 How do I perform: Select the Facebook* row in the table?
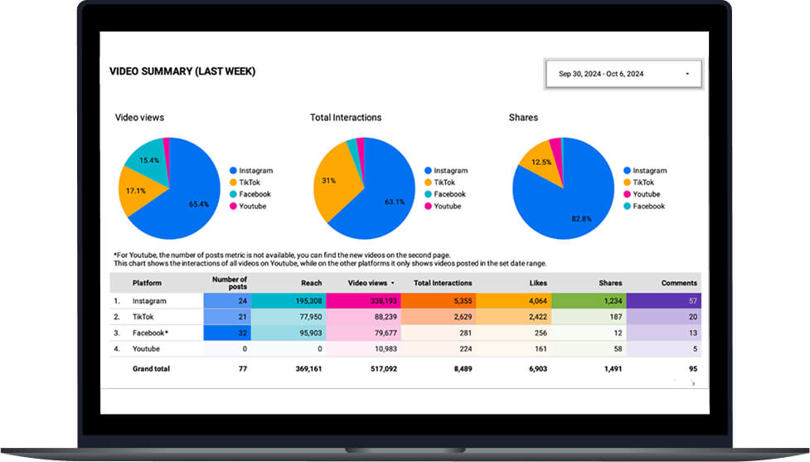(150, 333)
